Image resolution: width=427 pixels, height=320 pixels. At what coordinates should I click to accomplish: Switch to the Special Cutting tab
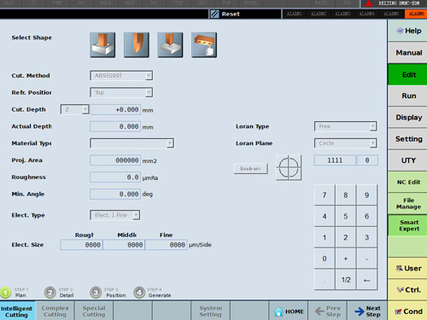[94, 311]
